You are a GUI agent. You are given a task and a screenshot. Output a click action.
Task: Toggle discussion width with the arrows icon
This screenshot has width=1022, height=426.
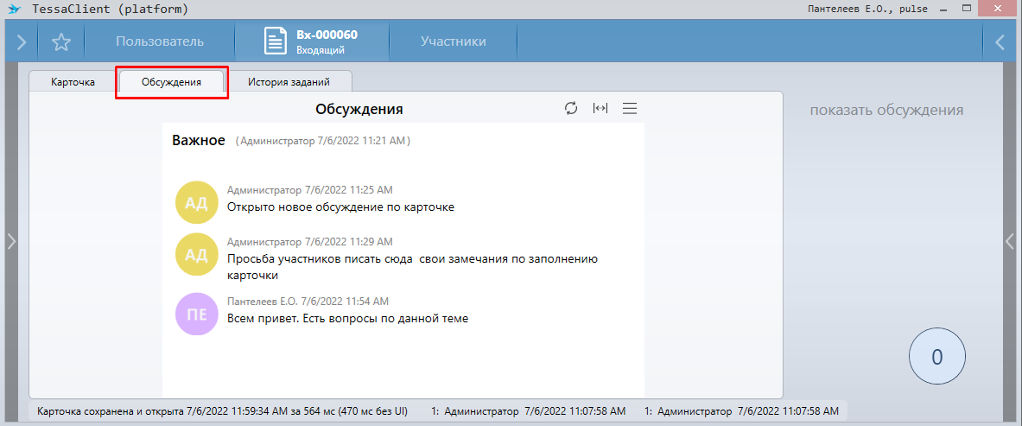pos(600,108)
